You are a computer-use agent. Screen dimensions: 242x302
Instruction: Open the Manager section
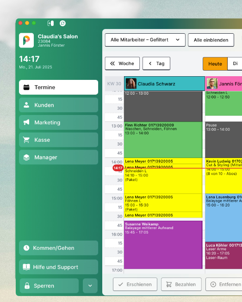click(x=58, y=157)
